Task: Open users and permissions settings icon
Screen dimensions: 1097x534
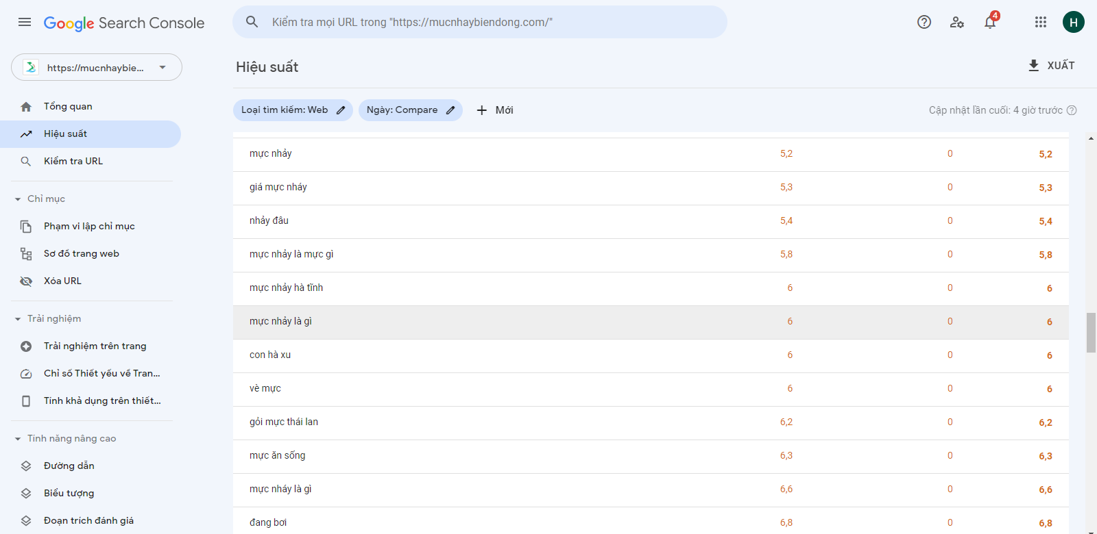Action: (957, 22)
